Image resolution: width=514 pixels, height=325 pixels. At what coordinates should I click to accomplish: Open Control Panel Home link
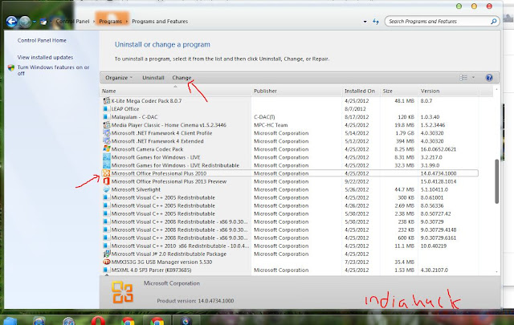[x=42, y=40]
